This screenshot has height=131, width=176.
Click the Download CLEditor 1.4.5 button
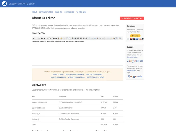pyautogui.click(x=132, y=18)
